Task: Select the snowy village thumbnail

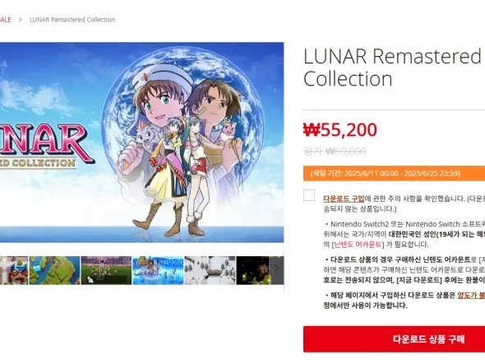Action: tap(210, 270)
